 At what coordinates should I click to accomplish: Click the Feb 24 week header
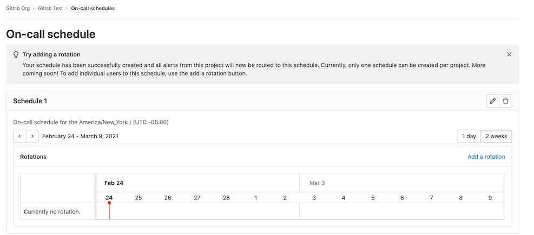click(114, 183)
